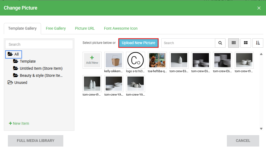Screen dimensions: 266x152
Task: Select the Unused folder
Action: coord(21,83)
